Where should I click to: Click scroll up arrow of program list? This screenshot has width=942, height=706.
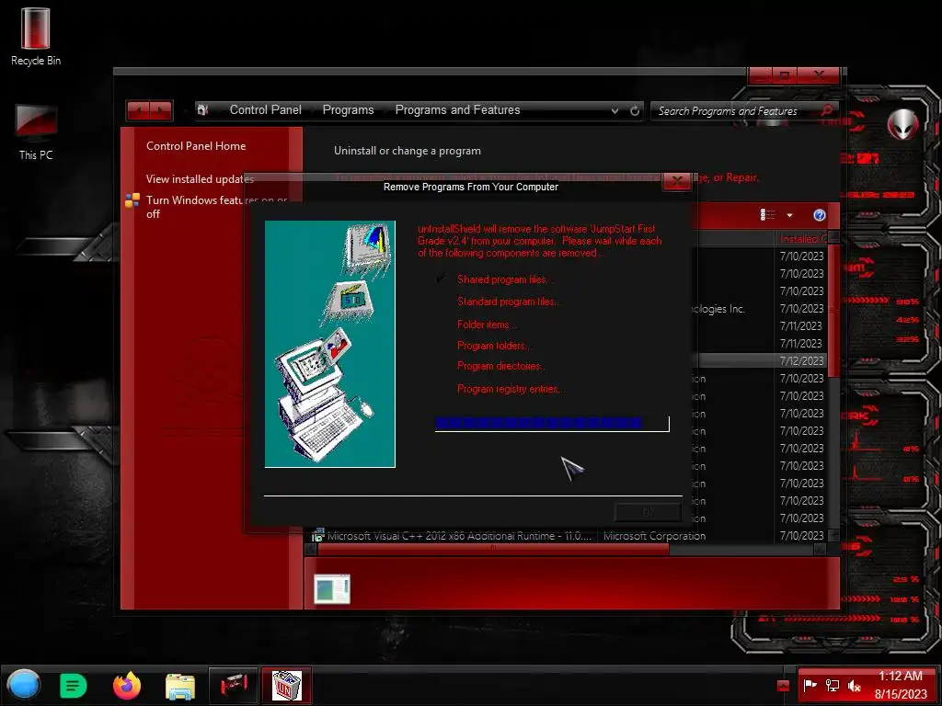(833, 238)
